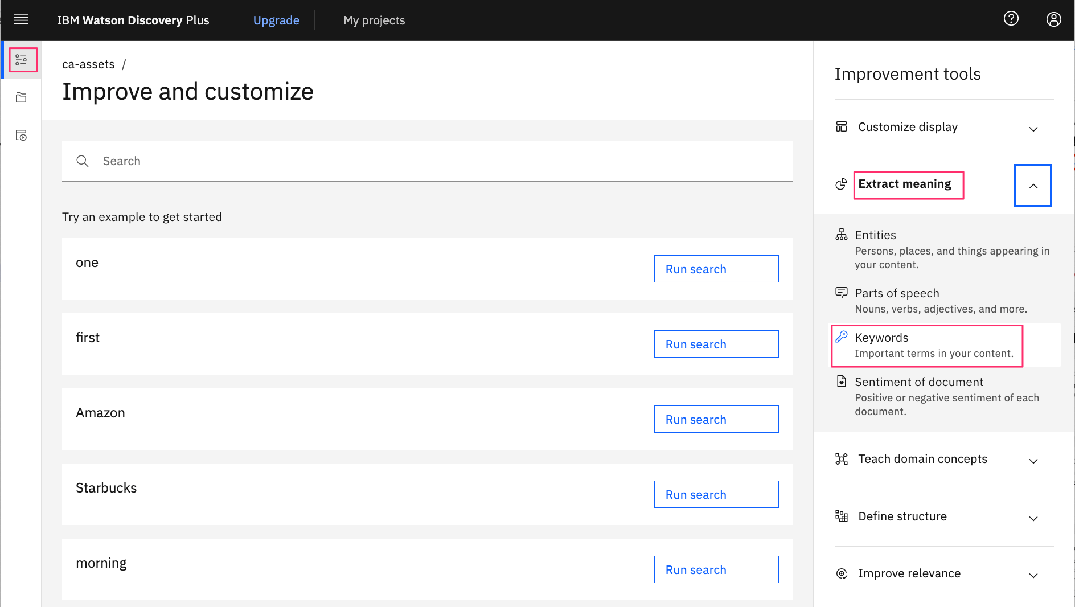The height and width of the screenshot is (607, 1075).
Task: Go to My projects
Action: (x=374, y=20)
